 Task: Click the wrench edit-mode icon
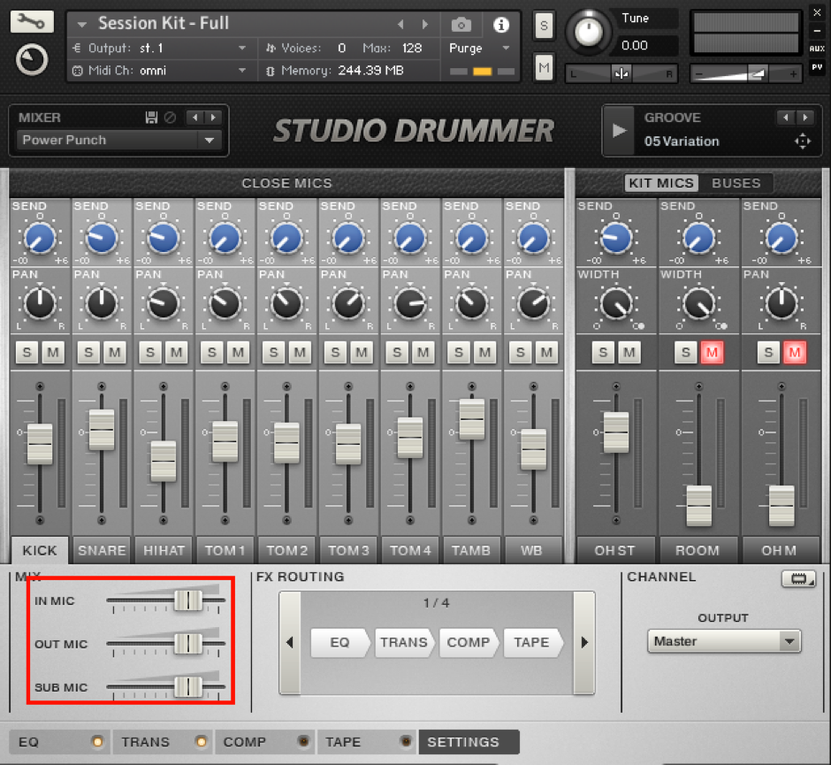tap(32, 22)
